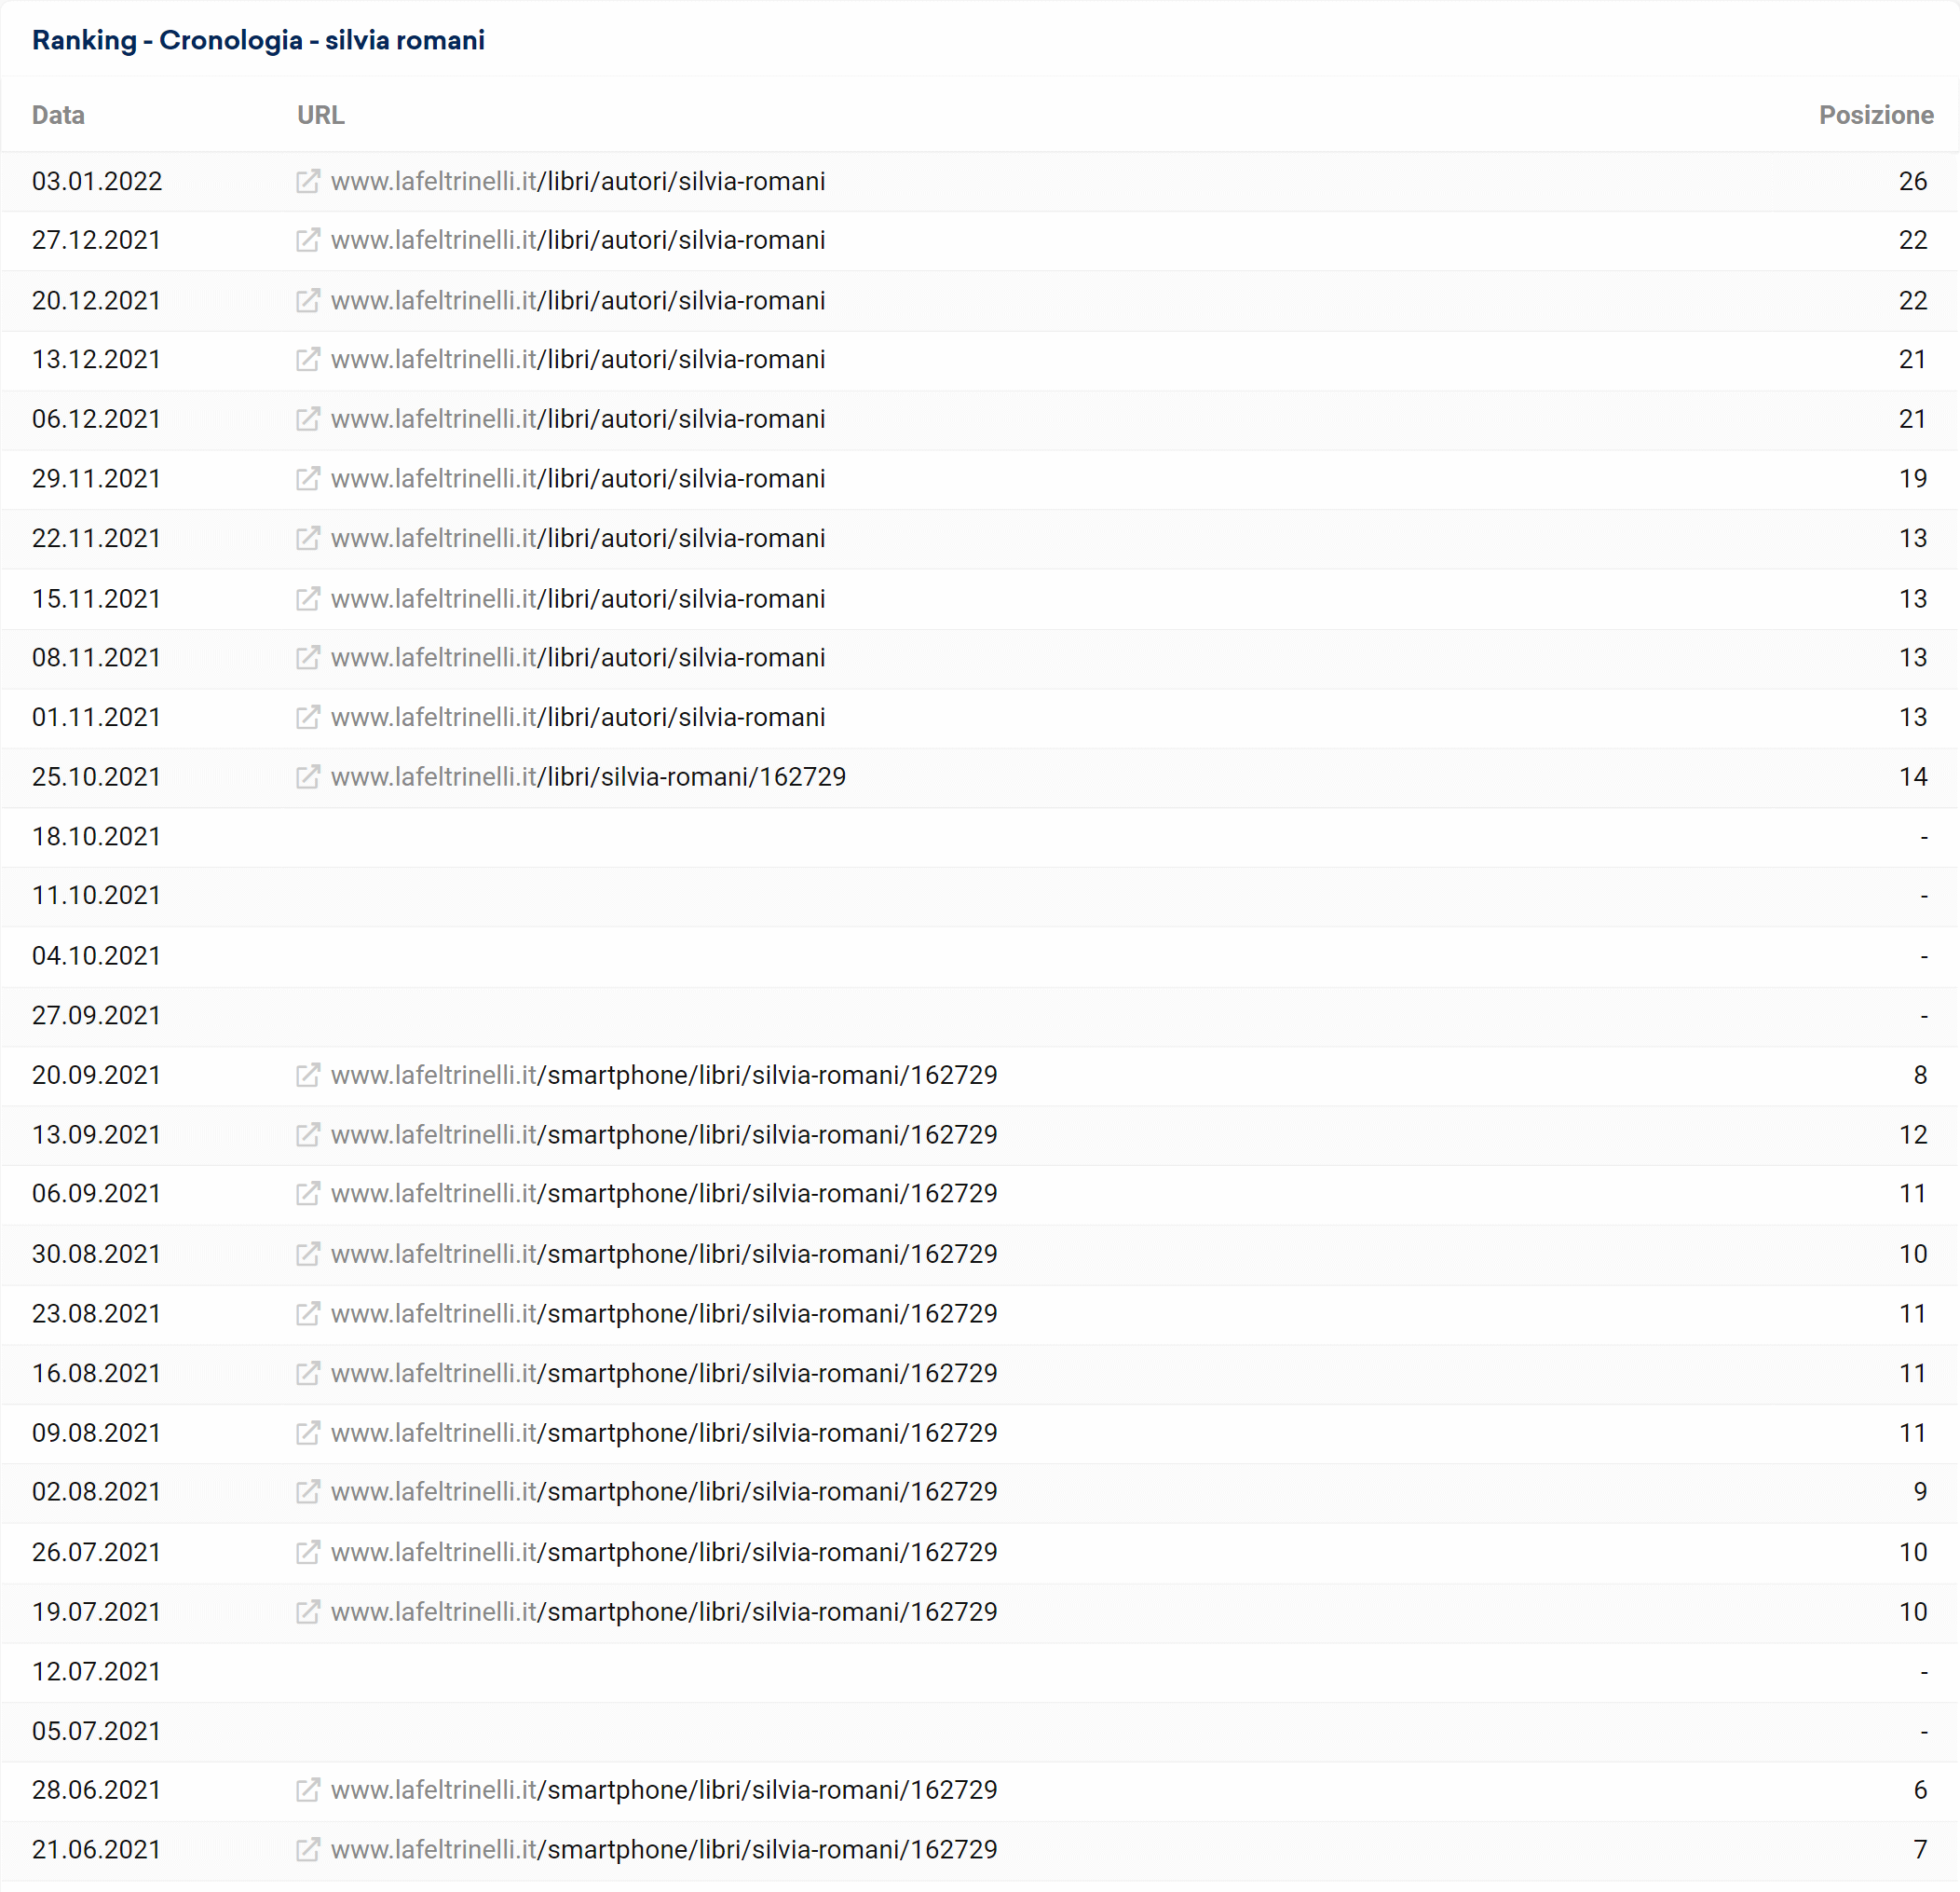Open external link icon for 23.08.2021 row
The width and height of the screenshot is (1960, 1892).
pos(308,1314)
